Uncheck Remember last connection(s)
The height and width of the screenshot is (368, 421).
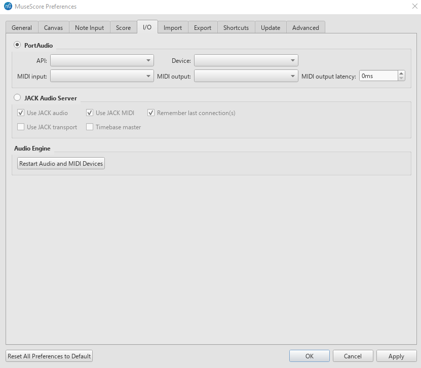[151, 113]
